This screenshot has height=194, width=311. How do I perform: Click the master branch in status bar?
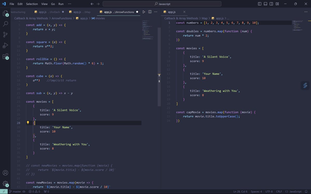(15, 191)
